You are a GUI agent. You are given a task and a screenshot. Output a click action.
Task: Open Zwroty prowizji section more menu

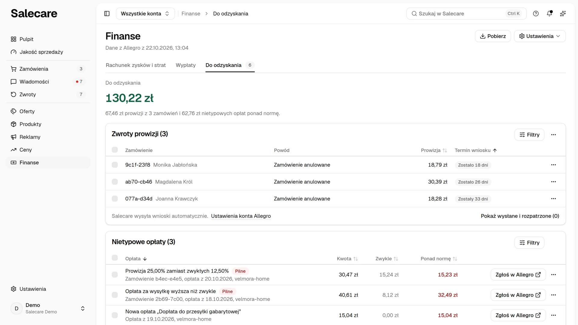(x=553, y=135)
